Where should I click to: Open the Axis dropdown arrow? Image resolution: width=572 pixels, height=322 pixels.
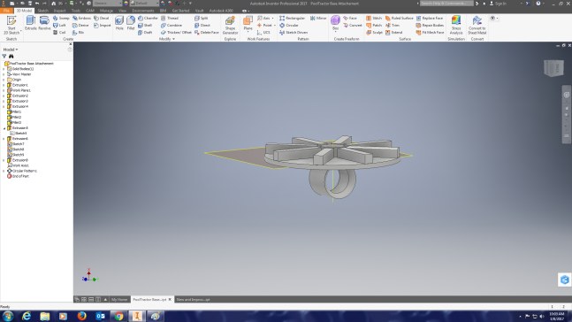272,18
